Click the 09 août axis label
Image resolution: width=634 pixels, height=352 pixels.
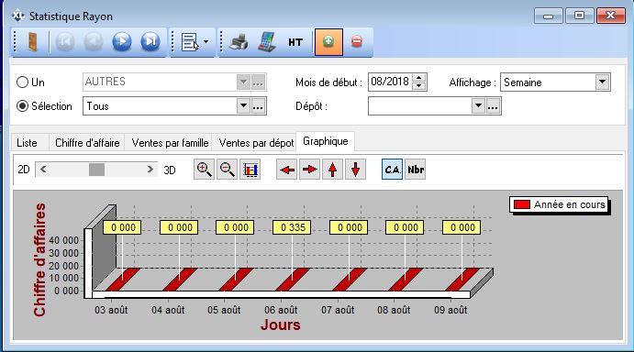(450, 310)
